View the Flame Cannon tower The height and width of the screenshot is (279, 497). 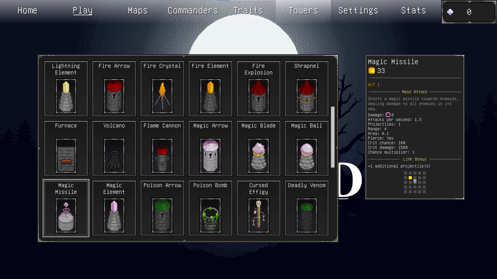[x=162, y=148]
